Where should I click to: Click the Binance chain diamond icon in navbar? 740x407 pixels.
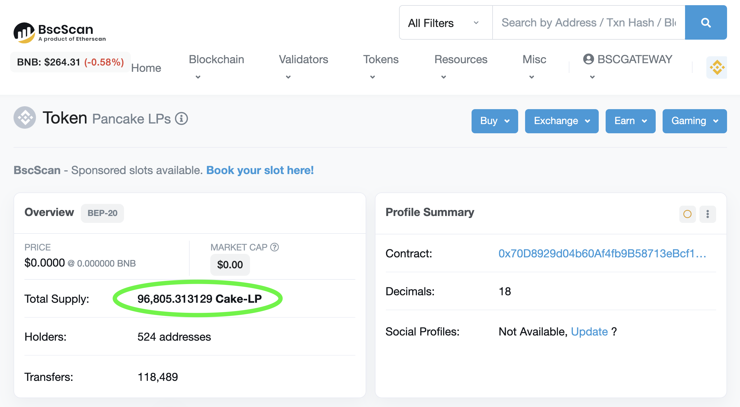click(717, 67)
